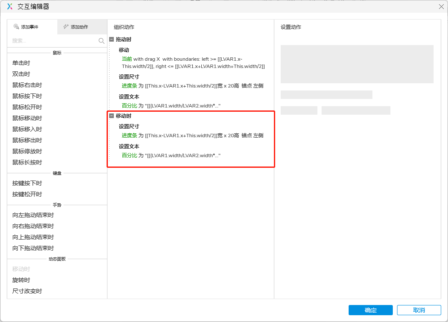Select the 鼠标长按时 event

(x=27, y=162)
